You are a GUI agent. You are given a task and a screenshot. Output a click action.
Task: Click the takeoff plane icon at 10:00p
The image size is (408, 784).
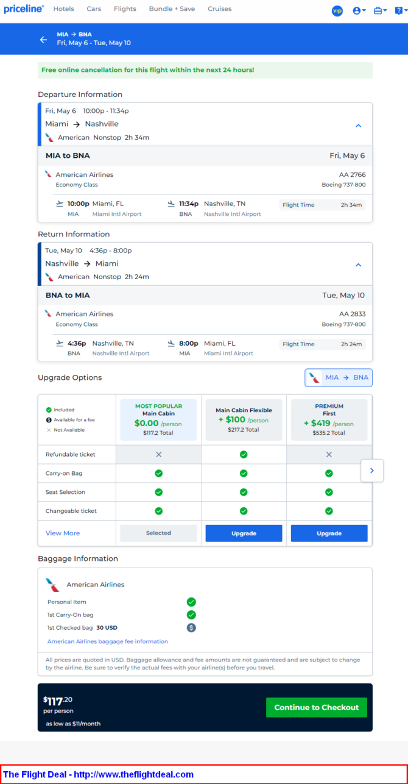click(60, 204)
